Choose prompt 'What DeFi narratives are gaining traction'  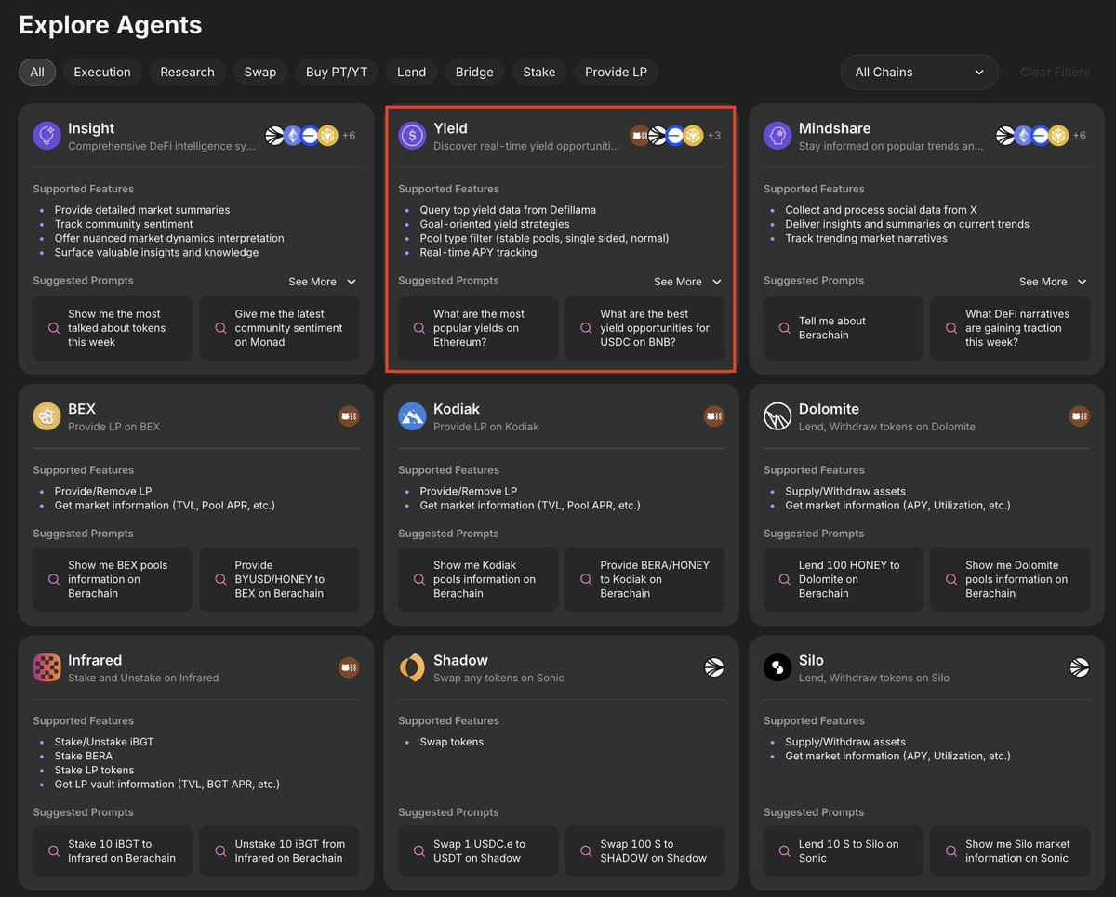coord(1010,328)
